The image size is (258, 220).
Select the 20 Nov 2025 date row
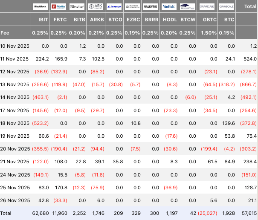128,149
